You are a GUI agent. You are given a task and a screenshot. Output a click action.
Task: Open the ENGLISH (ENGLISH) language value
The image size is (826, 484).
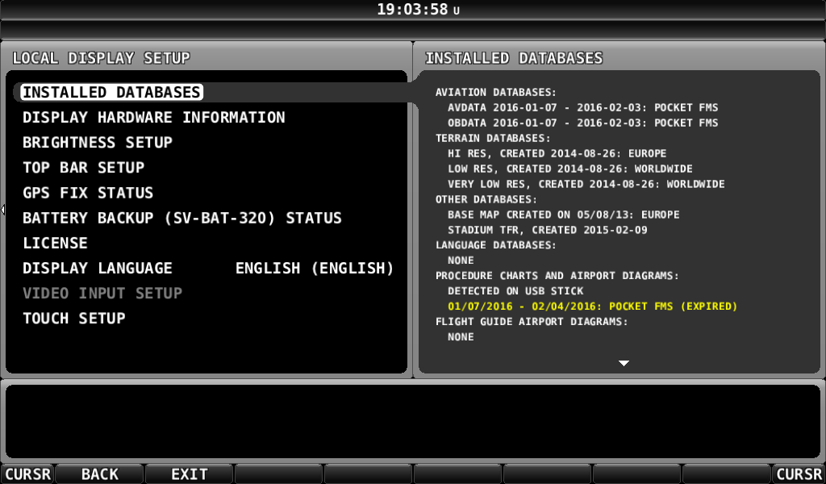point(315,269)
